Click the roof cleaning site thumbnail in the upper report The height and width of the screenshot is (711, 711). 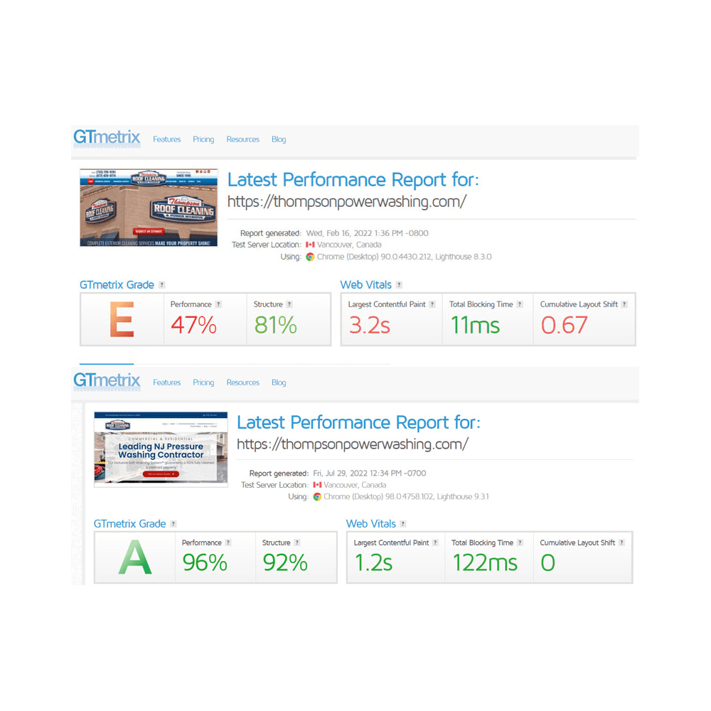coord(149,208)
